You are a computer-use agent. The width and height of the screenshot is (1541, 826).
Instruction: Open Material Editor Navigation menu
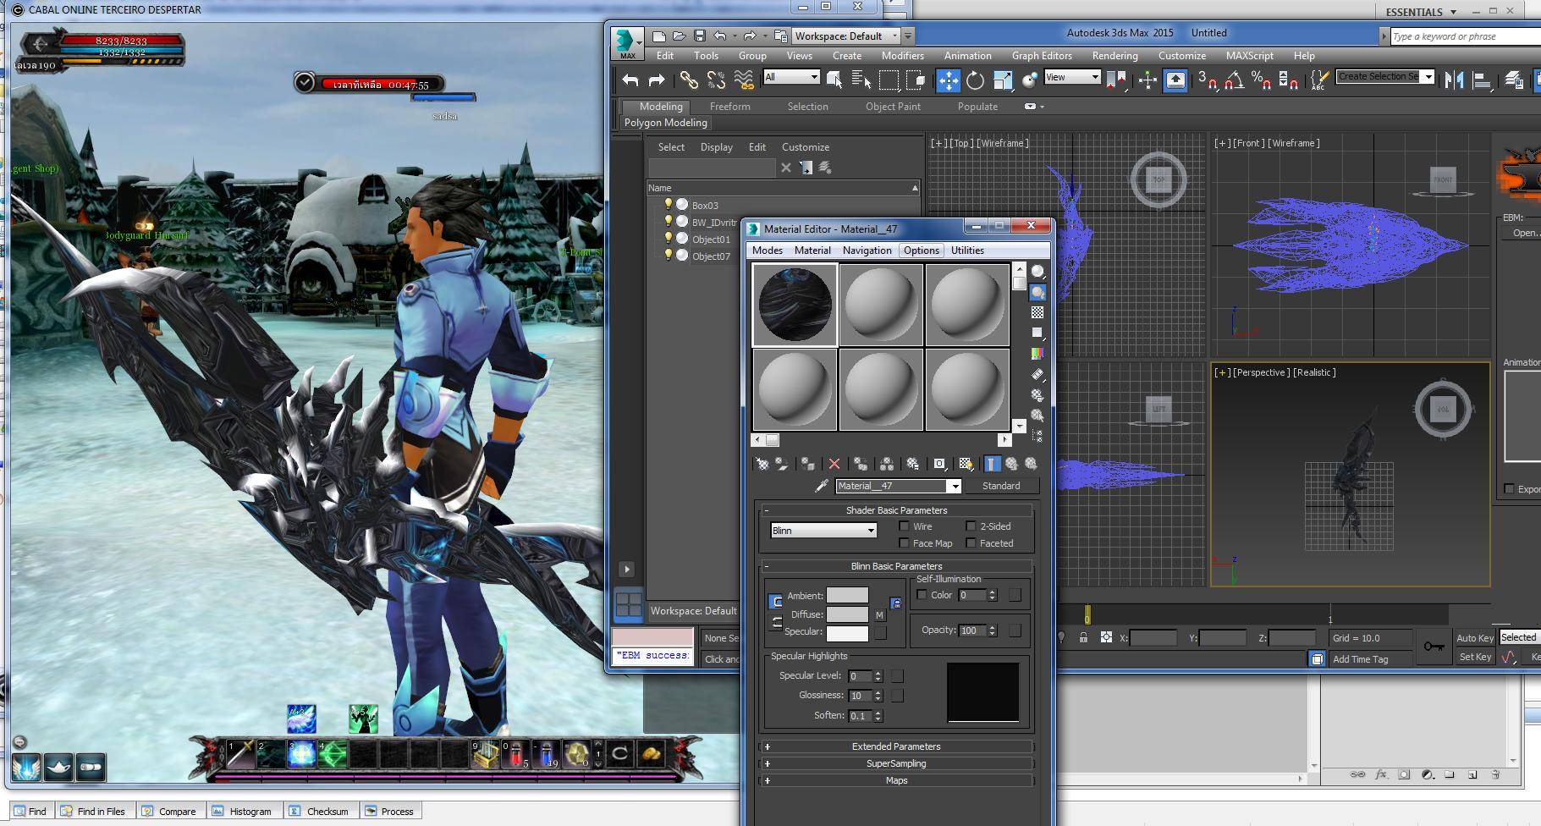(867, 251)
